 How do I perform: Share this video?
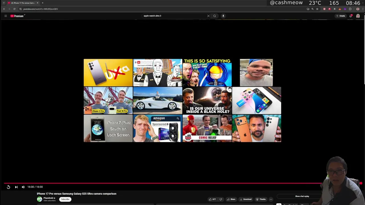pos(231,199)
